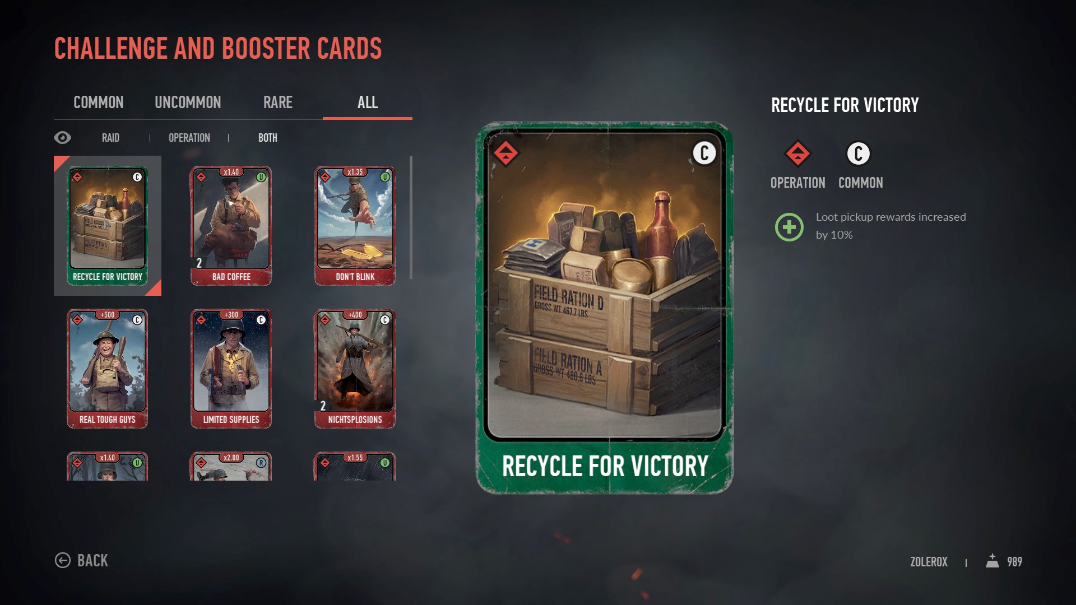Image resolution: width=1076 pixels, height=605 pixels.
Task: Toggle the eye visibility filter icon
Action: point(62,138)
